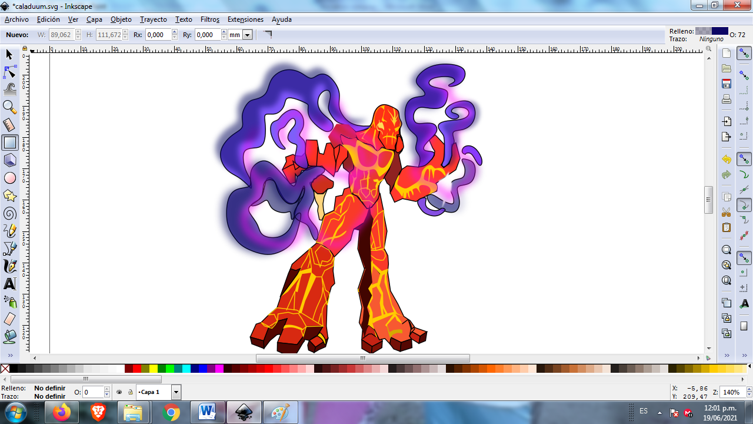Screen dimensions: 753x424
Task: Select the Rectangle tool
Action: pos(10,143)
